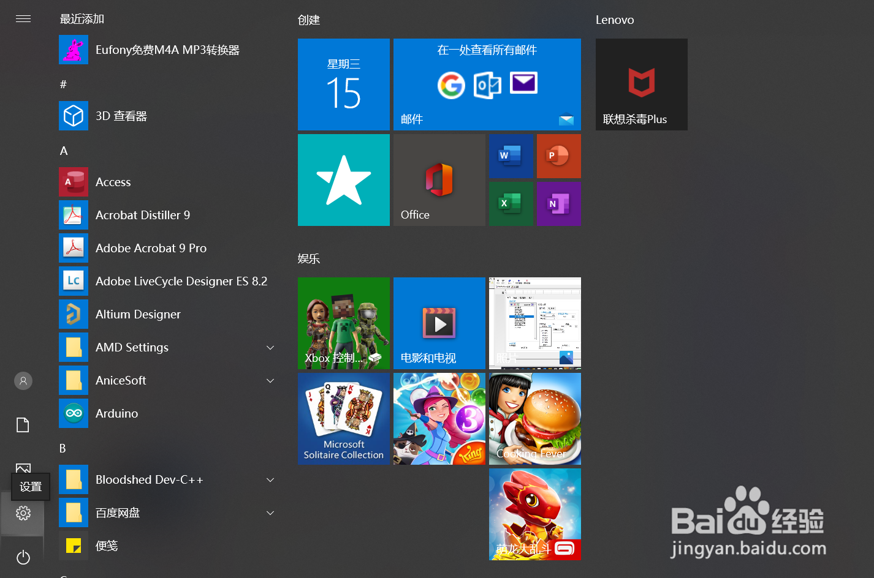874x578 pixels.
Task: Open the Start menu hamburger button
Action: coord(23,19)
